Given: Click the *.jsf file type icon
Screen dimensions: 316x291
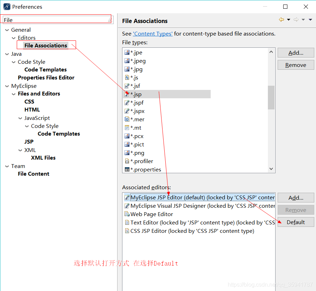Looking at the screenshot, I should point(127,86).
